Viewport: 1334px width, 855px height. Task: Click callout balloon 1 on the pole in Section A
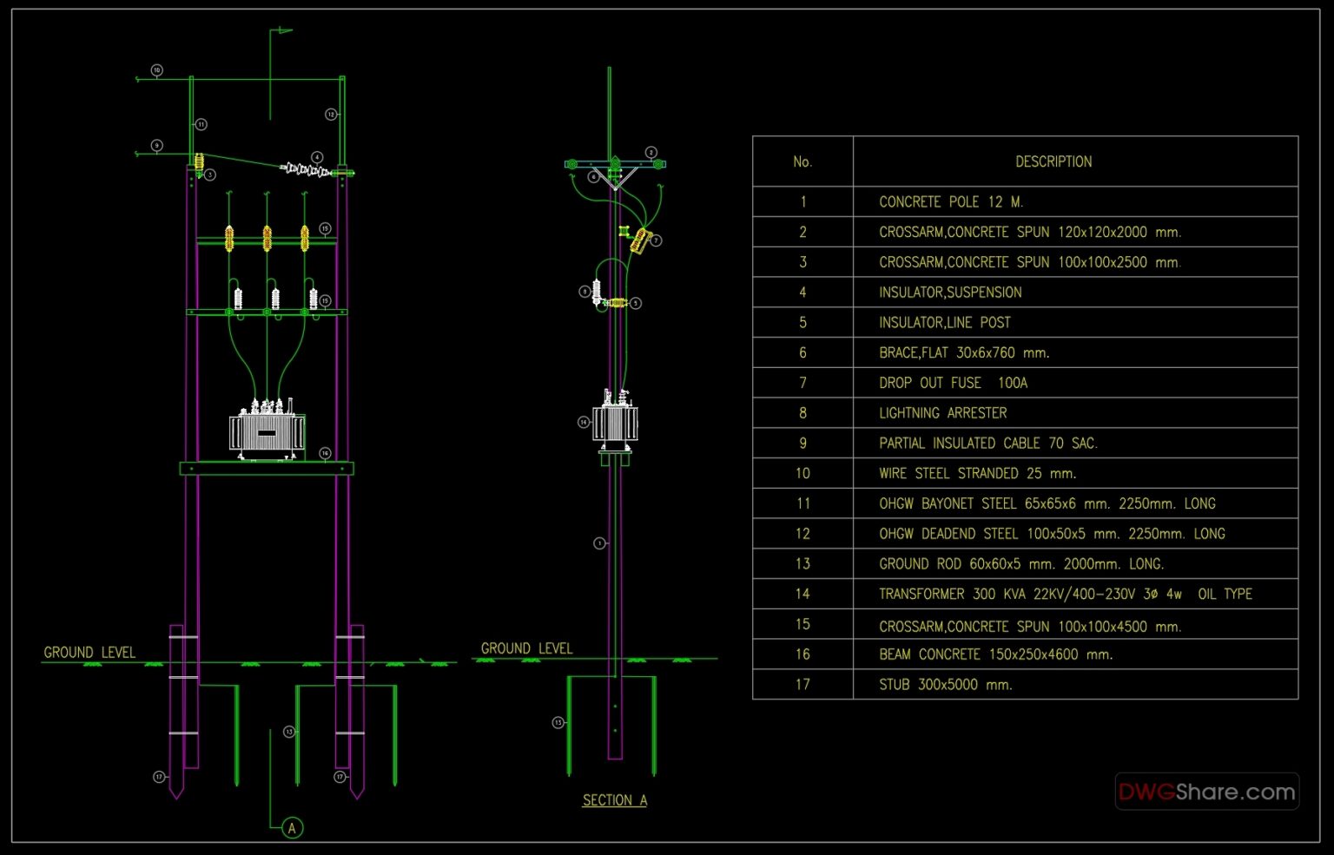tap(598, 543)
